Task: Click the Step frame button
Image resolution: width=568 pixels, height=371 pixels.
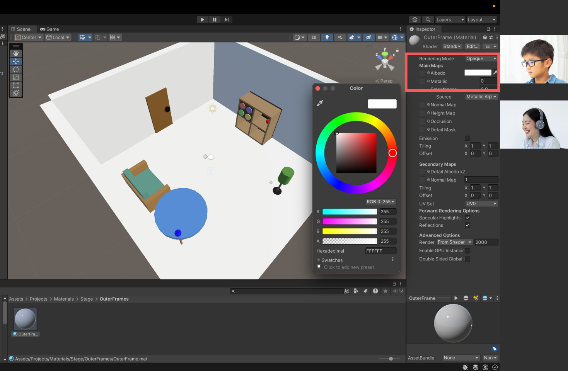Action: coord(227,20)
